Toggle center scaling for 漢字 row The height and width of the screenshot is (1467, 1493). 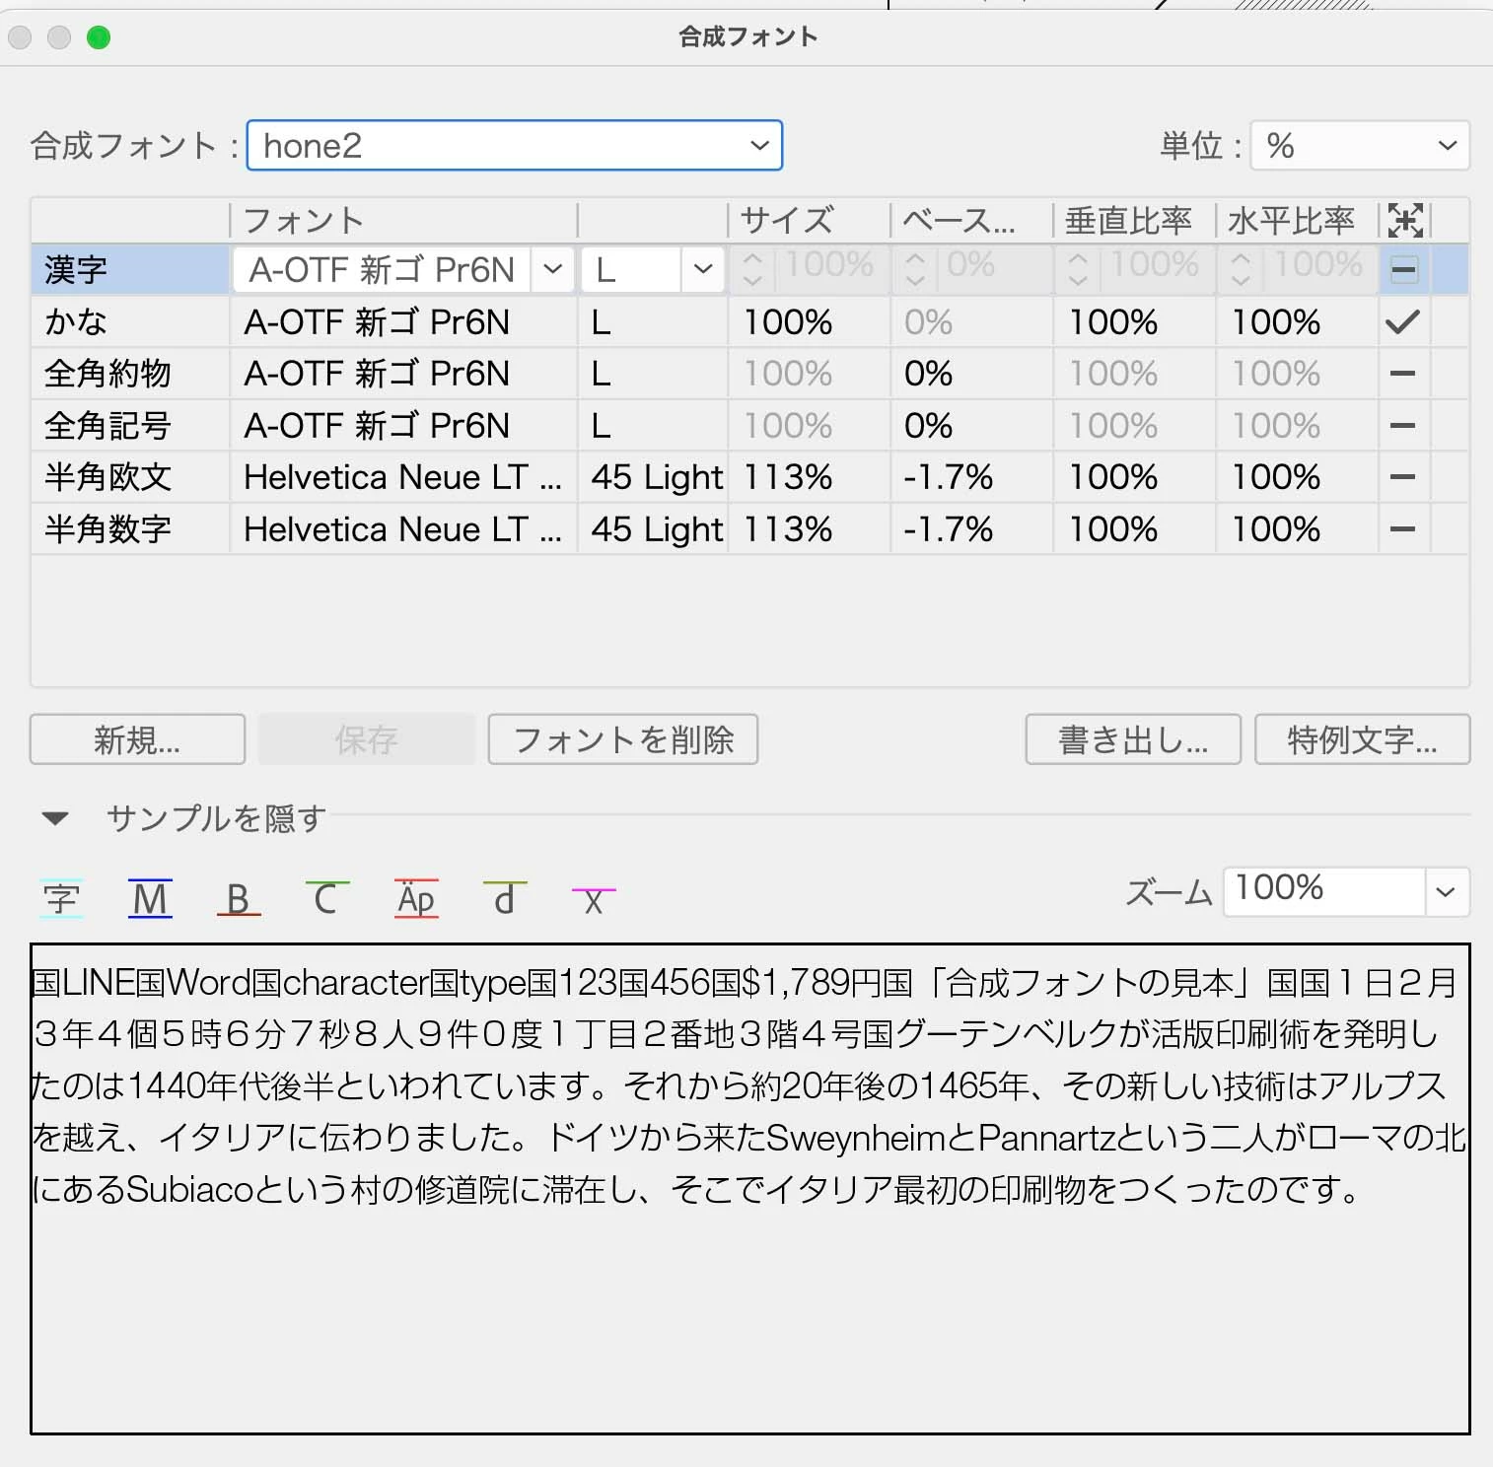(x=1403, y=269)
